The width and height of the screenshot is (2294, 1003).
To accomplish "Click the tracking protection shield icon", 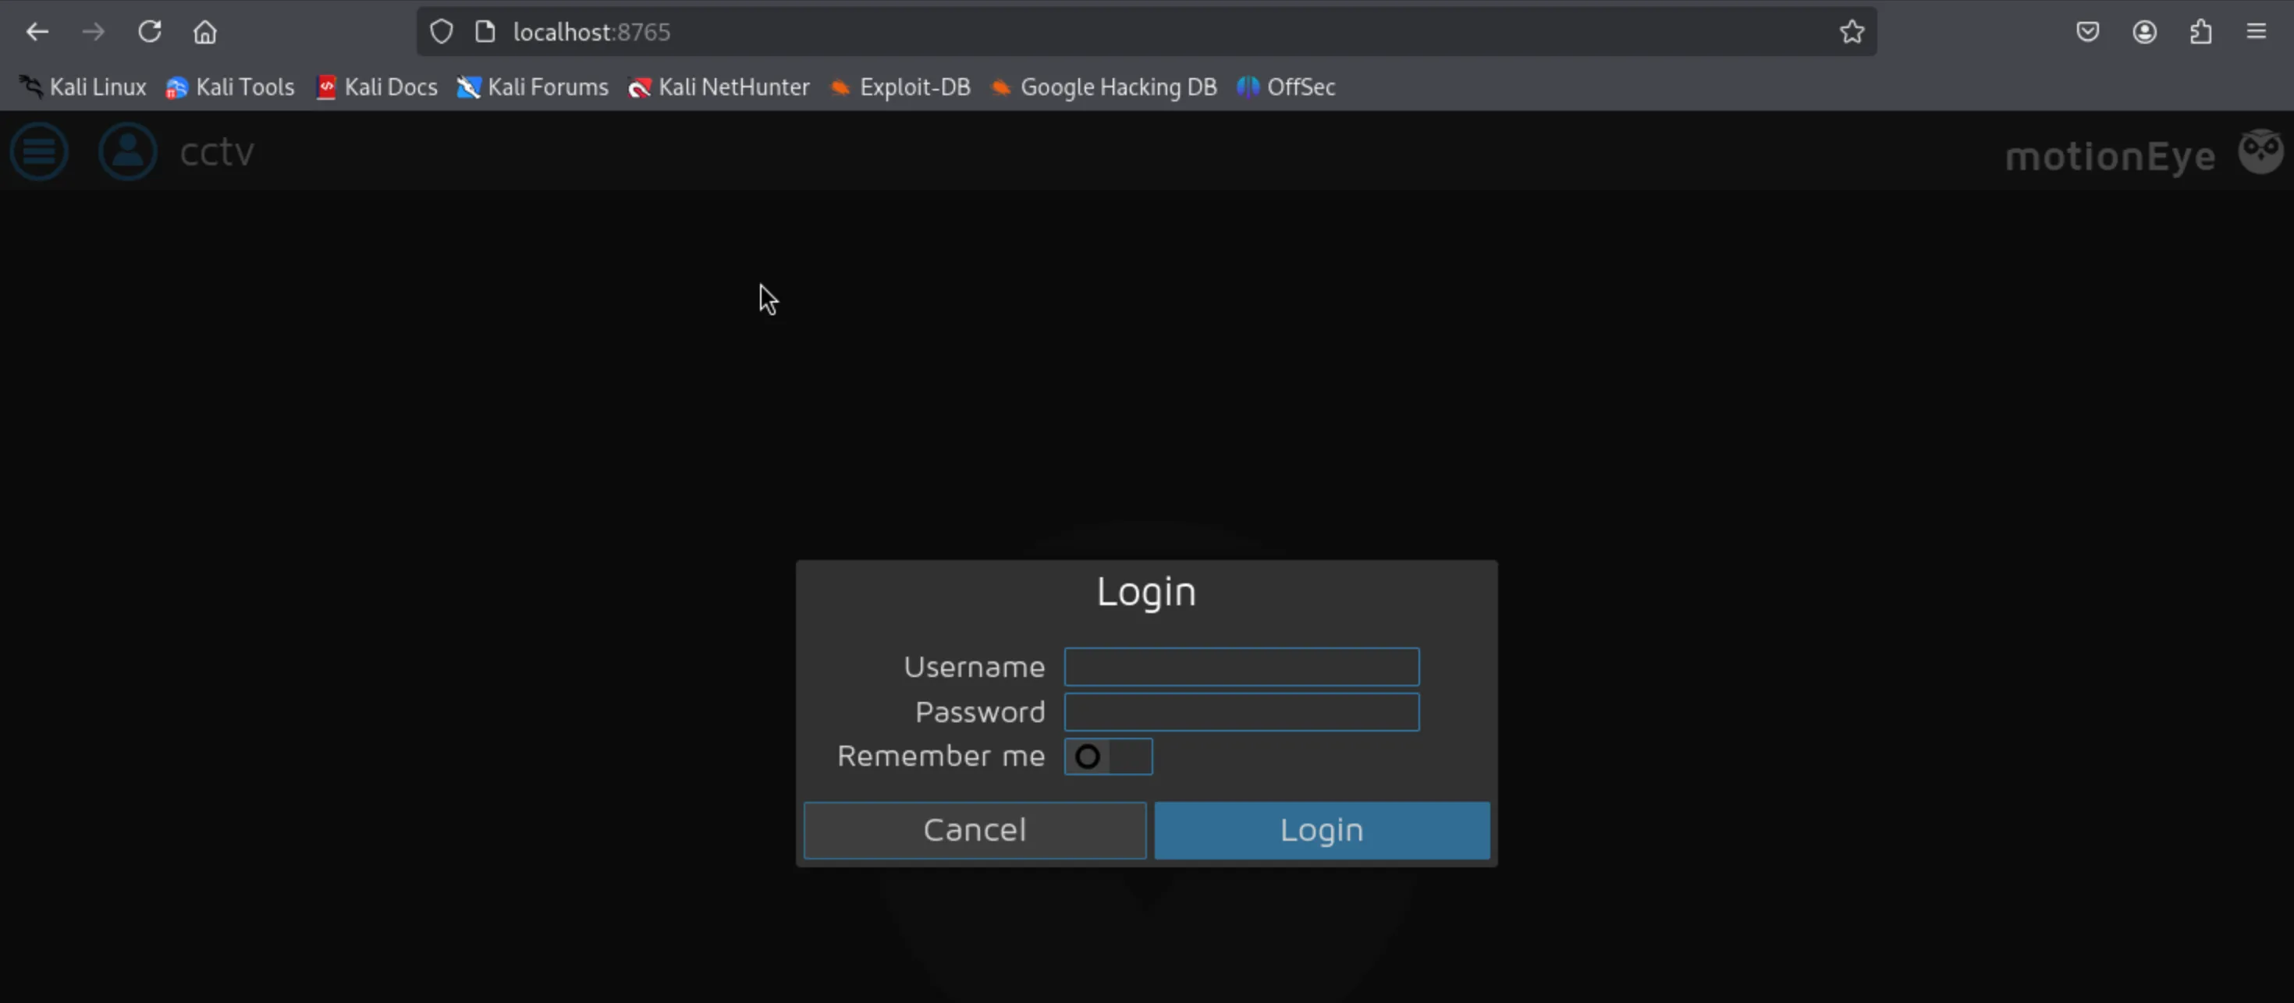I will [x=442, y=32].
